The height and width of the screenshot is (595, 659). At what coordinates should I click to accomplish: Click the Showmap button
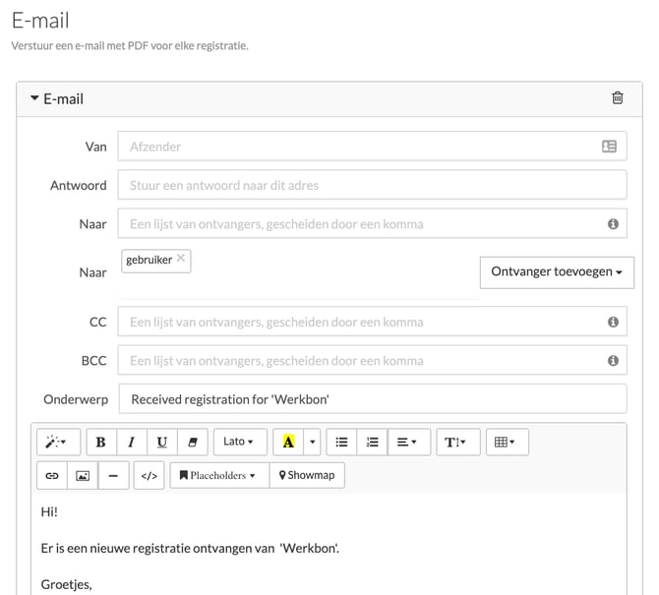pyautogui.click(x=307, y=476)
